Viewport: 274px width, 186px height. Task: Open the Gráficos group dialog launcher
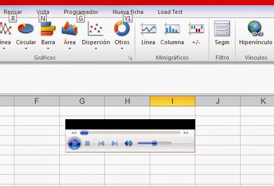(x=130, y=58)
